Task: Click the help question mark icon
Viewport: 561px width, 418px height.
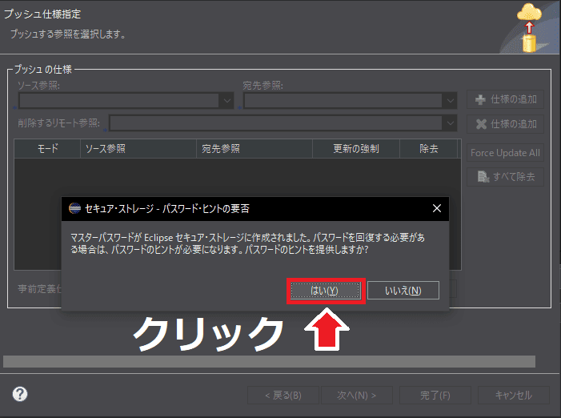Action: pyautogui.click(x=20, y=394)
